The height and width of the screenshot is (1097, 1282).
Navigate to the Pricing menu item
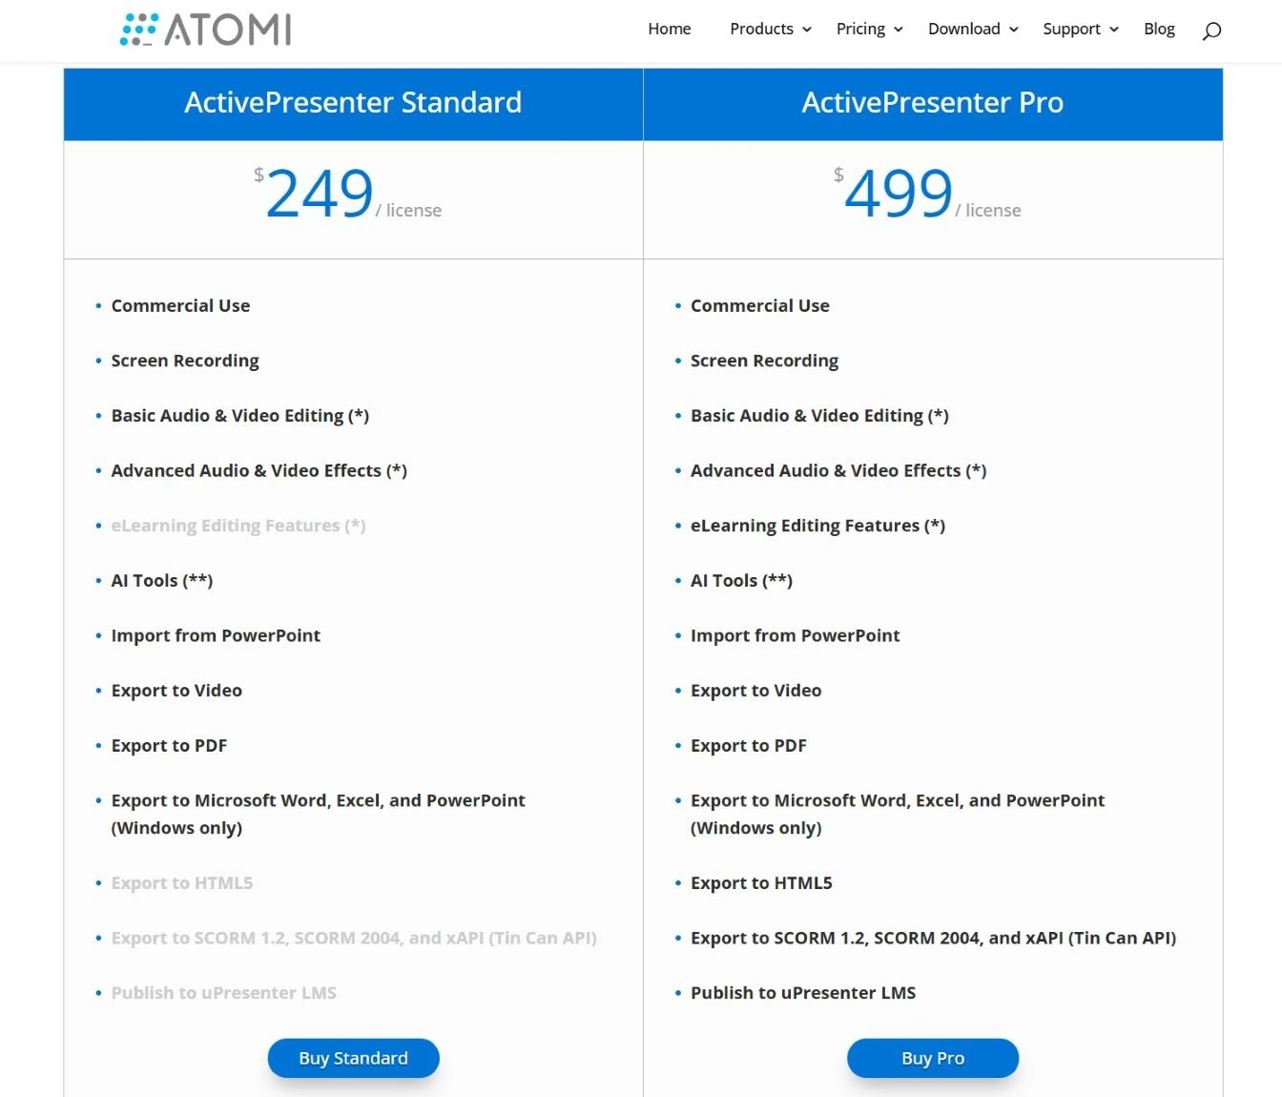point(859,29)
